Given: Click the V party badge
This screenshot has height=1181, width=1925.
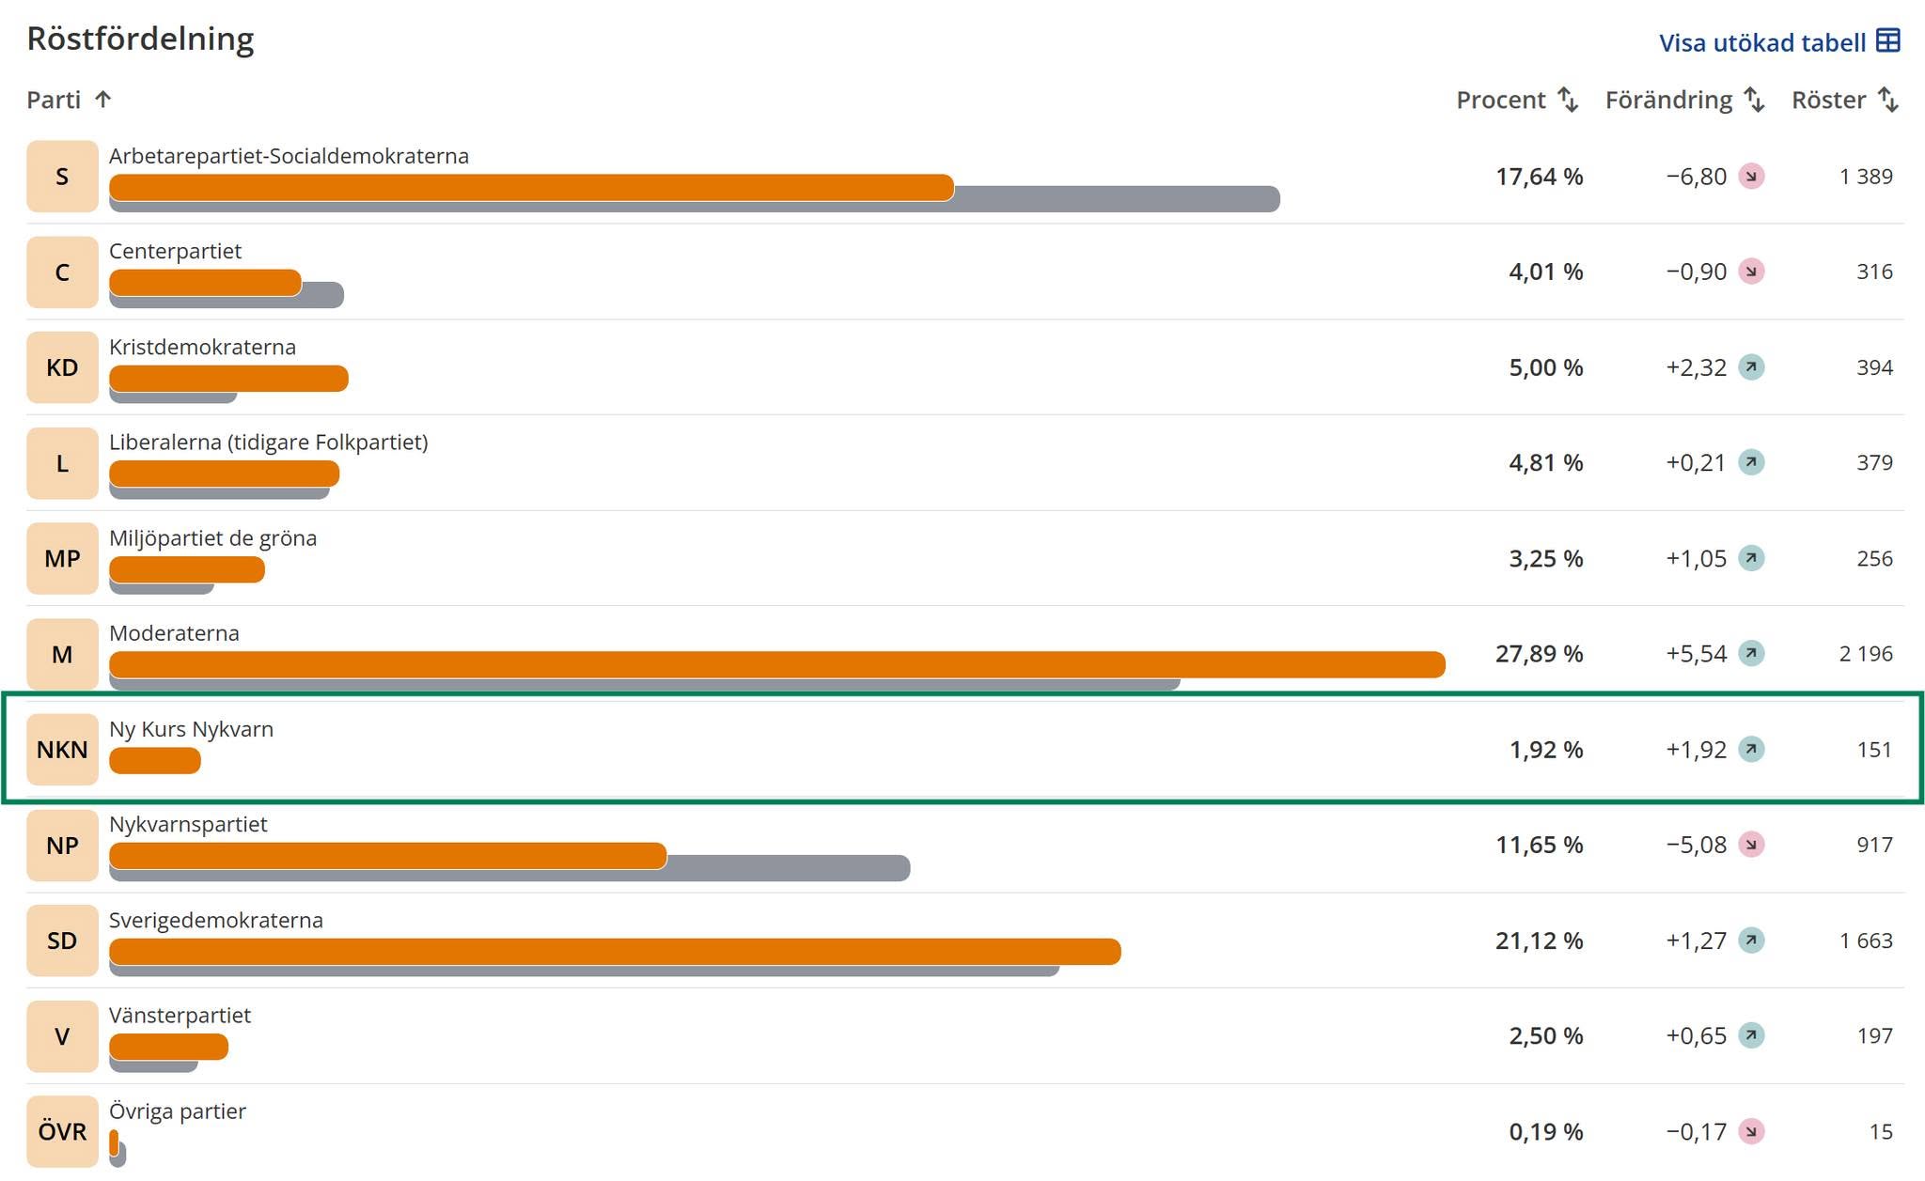Looking at the screenshot, I should click(x=62, y=1036).
